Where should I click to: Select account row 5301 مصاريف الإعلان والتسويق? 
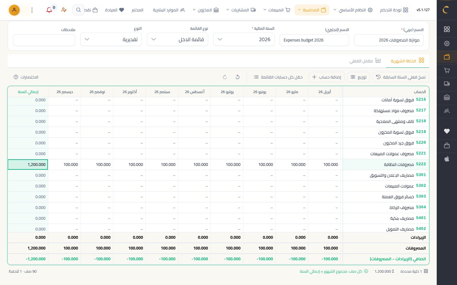(x=386, y=175)
